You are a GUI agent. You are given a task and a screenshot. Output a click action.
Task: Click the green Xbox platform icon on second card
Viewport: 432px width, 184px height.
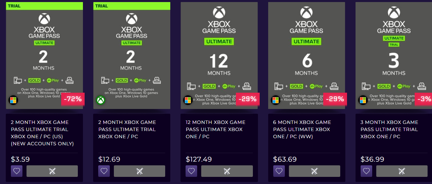(101, 100)
